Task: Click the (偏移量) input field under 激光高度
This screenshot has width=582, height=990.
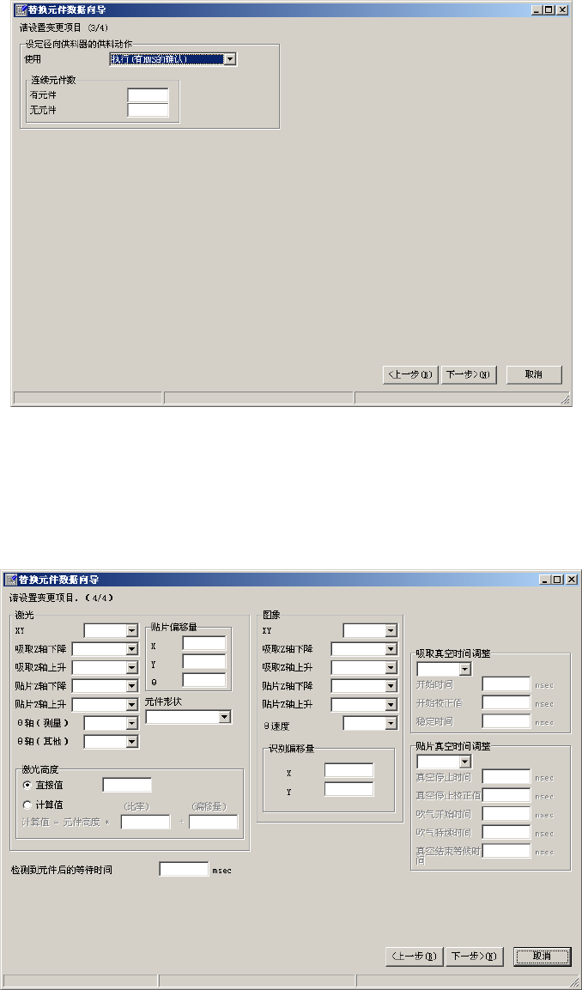Action: point(214,822)
